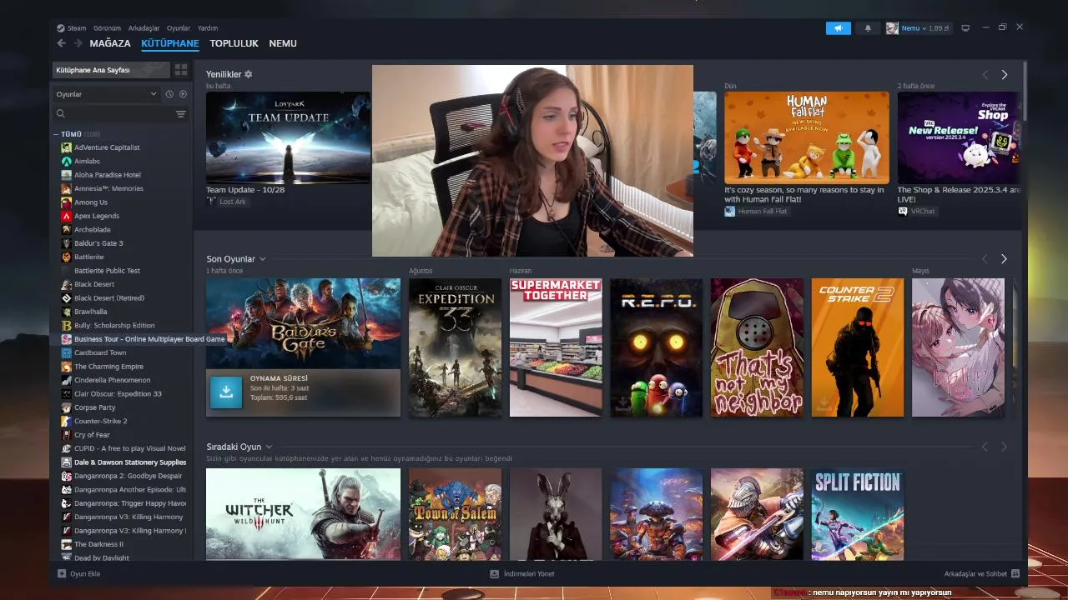The width and height of the screenshot is (1068, 600).
Task: Switch to the KÜTÜPHANE tab
Action: (170, 43)
